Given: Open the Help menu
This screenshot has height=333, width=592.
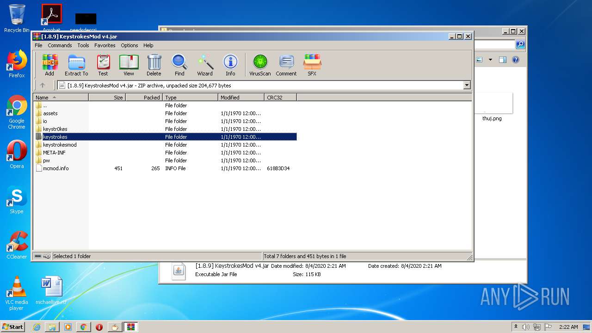Looking at the screenshot, I should point(148,45).
